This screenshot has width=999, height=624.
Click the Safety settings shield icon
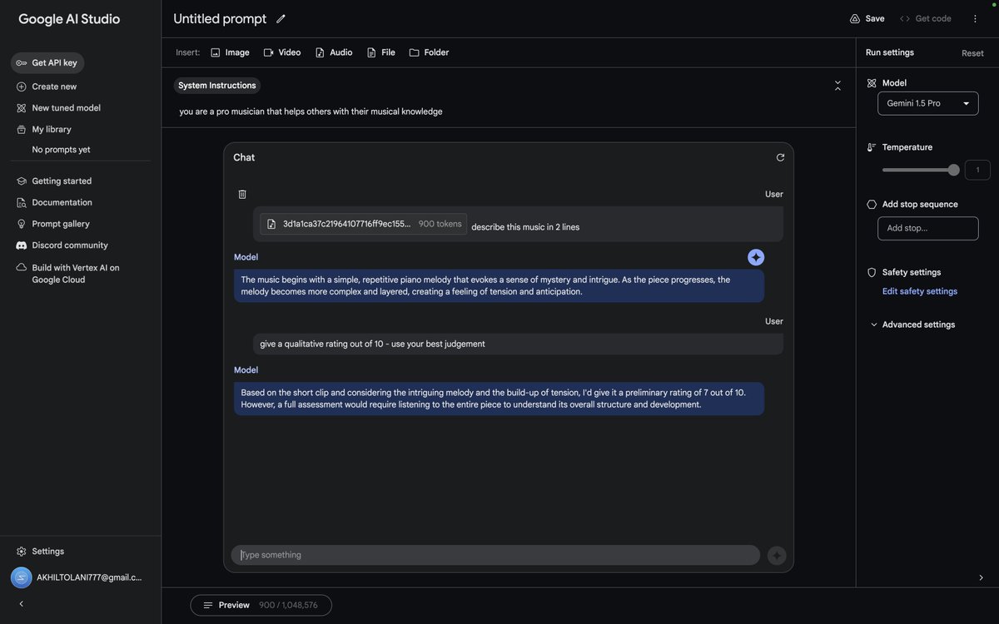[x=872, y=273]
